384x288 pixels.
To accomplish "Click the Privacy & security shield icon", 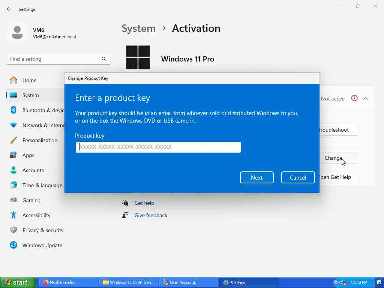I will pyautogui.click(x=13, y=230).
